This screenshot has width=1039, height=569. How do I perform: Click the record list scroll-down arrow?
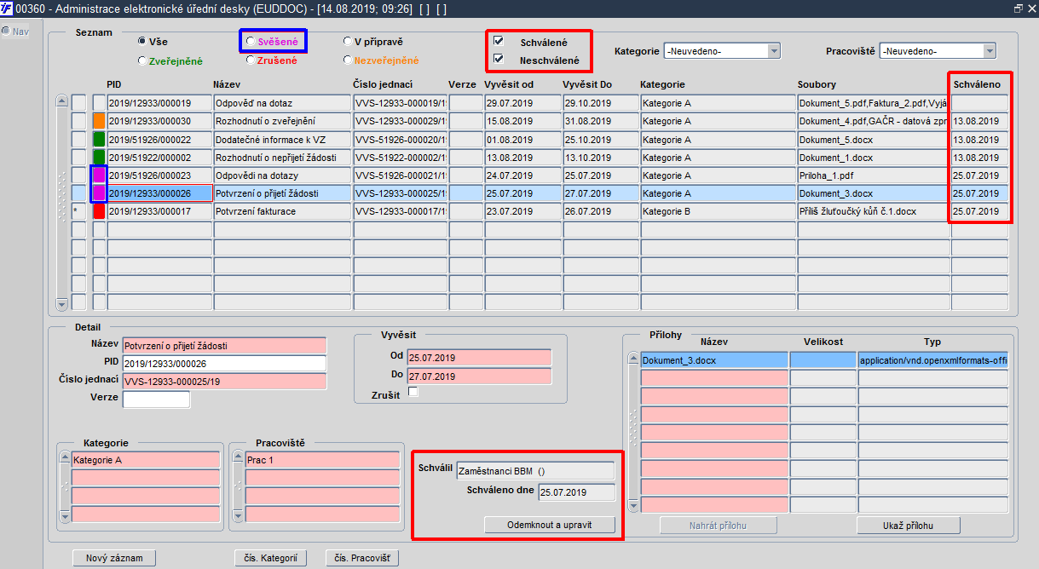tap(61, 304)
